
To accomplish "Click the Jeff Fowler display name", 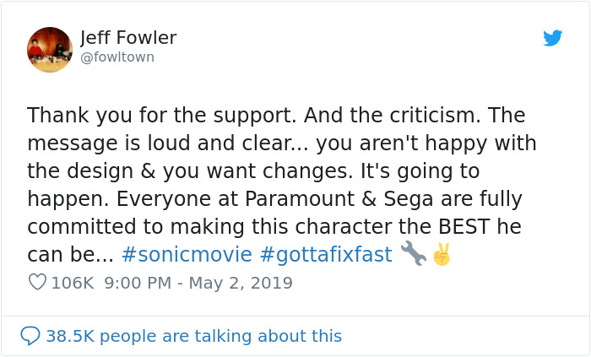I will coord(128,38).
